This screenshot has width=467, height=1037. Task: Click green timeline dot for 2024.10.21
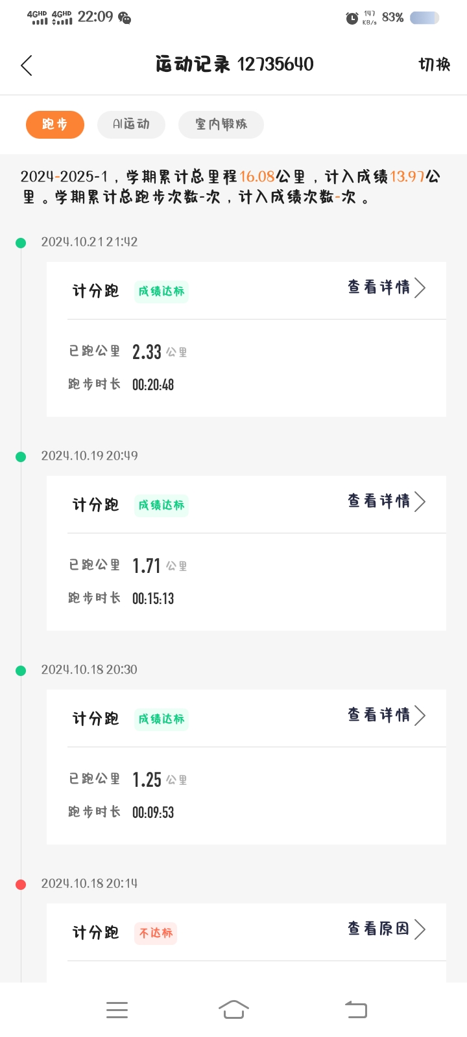click(x=21, y=243)
